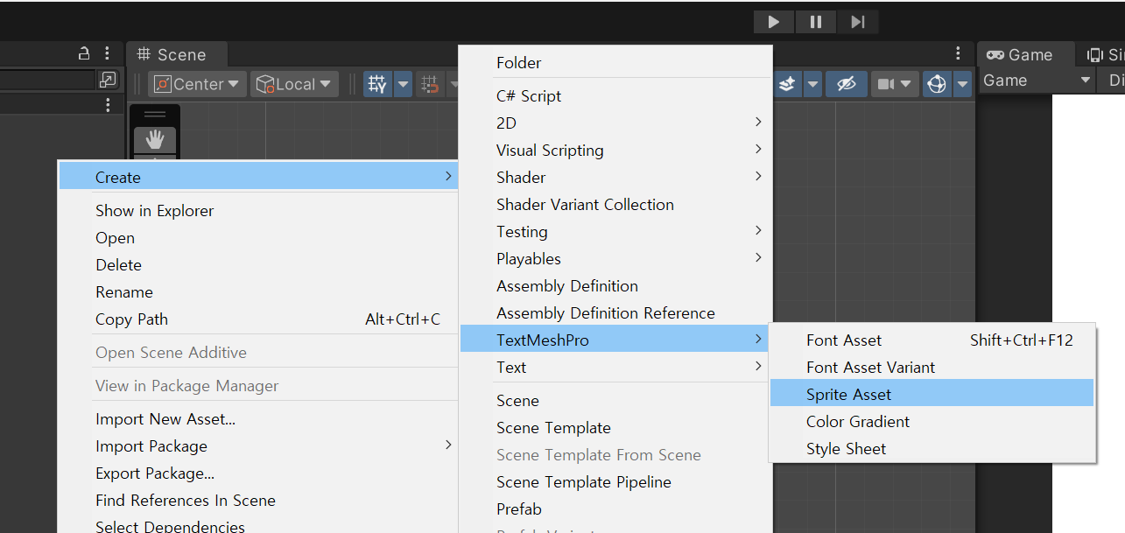Toggle the scene effects layers icon

click(787, 84)
